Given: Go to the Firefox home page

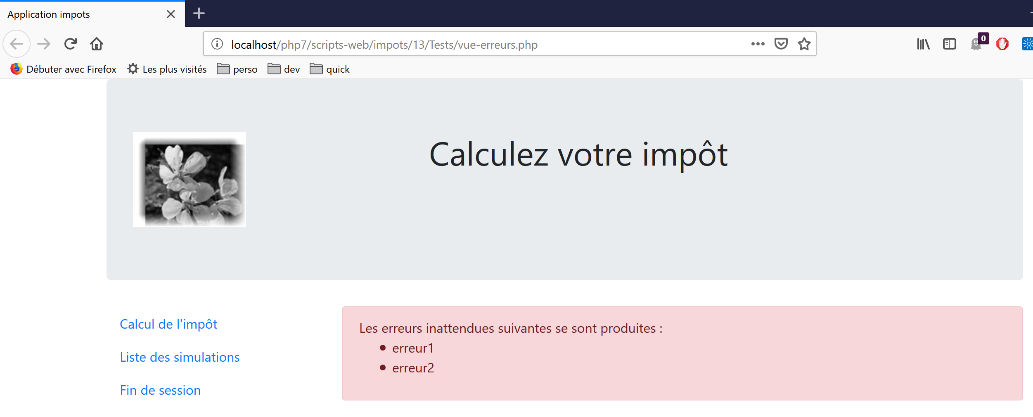Looking at the screenshot, I should tap(97, 44).
